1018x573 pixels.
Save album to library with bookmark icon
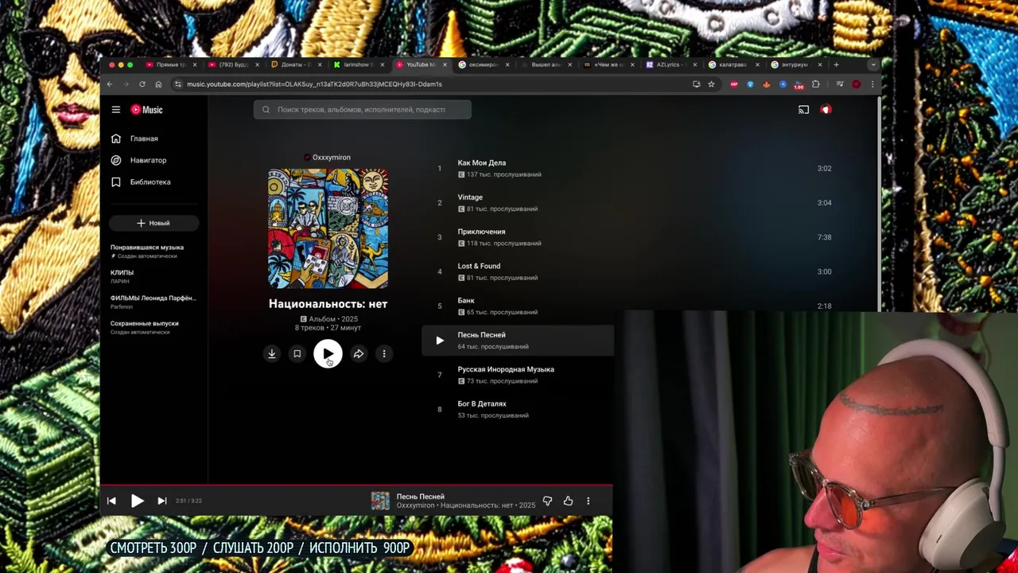pos(297,354)
